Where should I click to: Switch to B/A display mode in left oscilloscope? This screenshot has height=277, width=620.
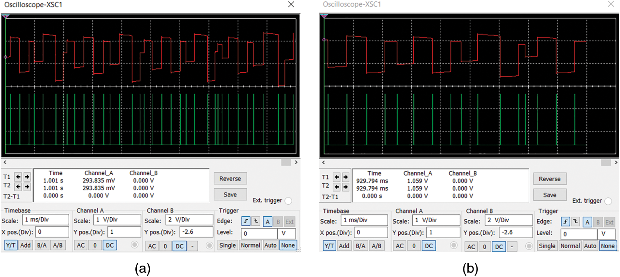click(42, 245)
